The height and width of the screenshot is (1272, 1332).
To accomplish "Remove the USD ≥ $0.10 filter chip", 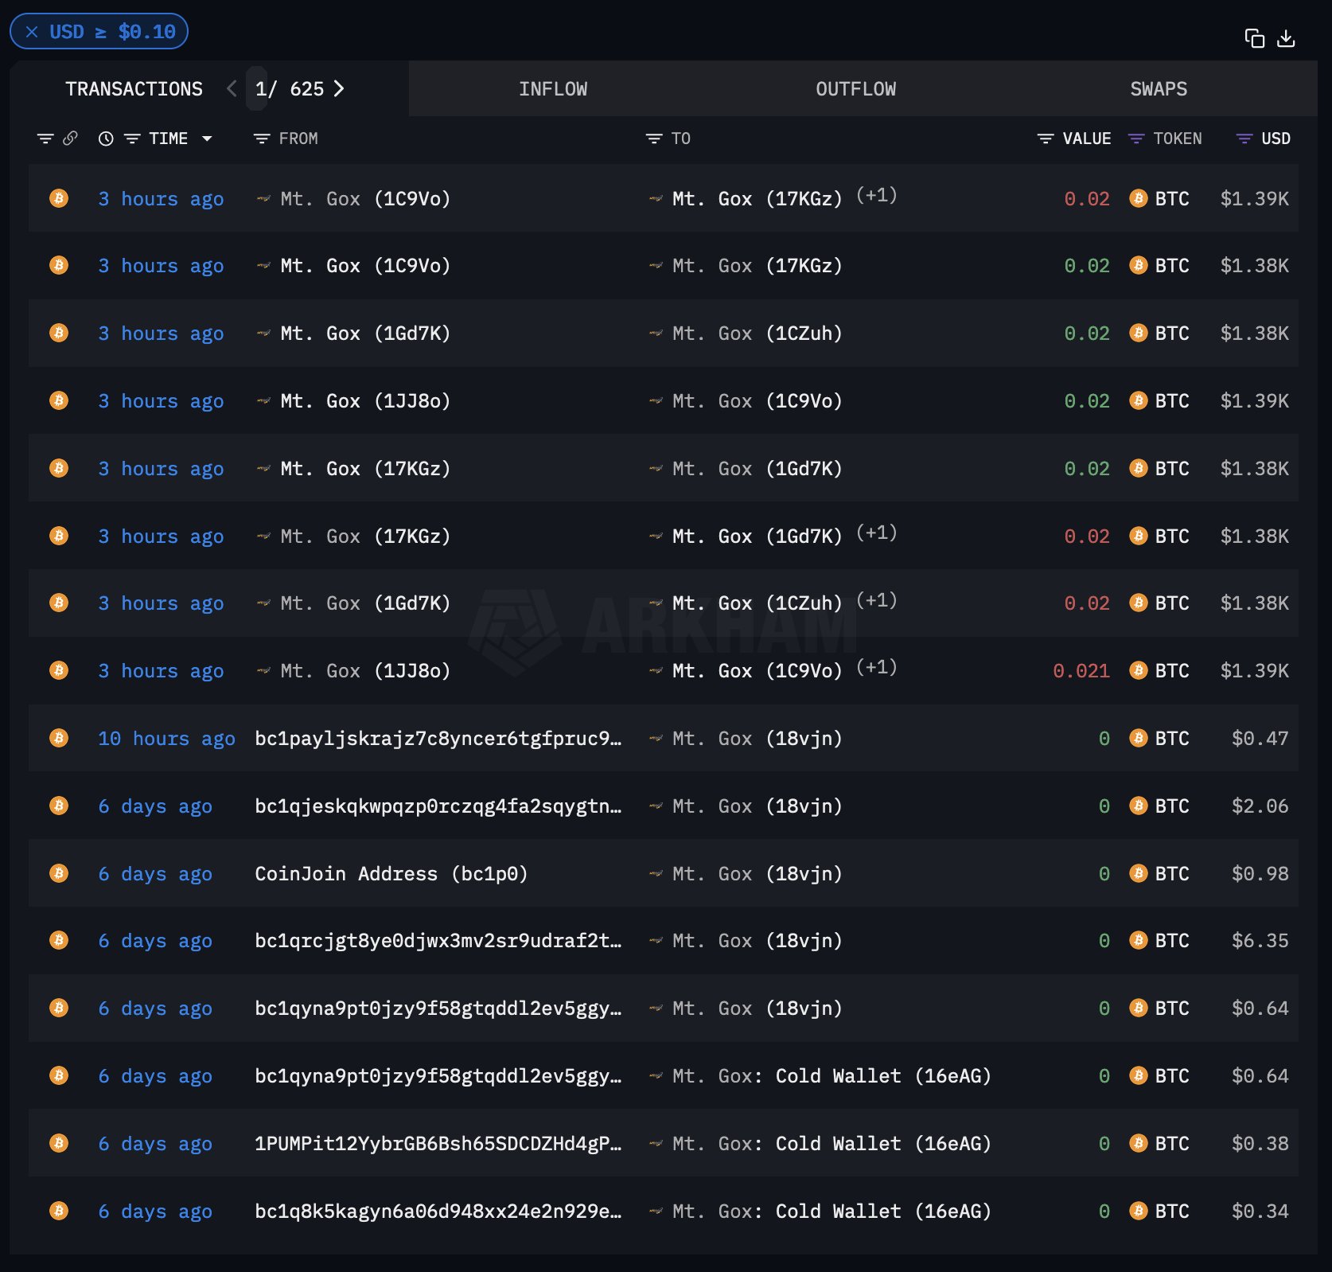I will (32, 32).
